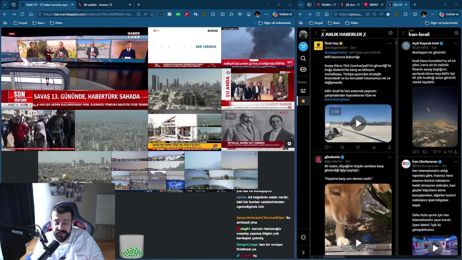Open Video bookmarks folder in left browser
The image size is (462, 260).
(x=56, y=23)
